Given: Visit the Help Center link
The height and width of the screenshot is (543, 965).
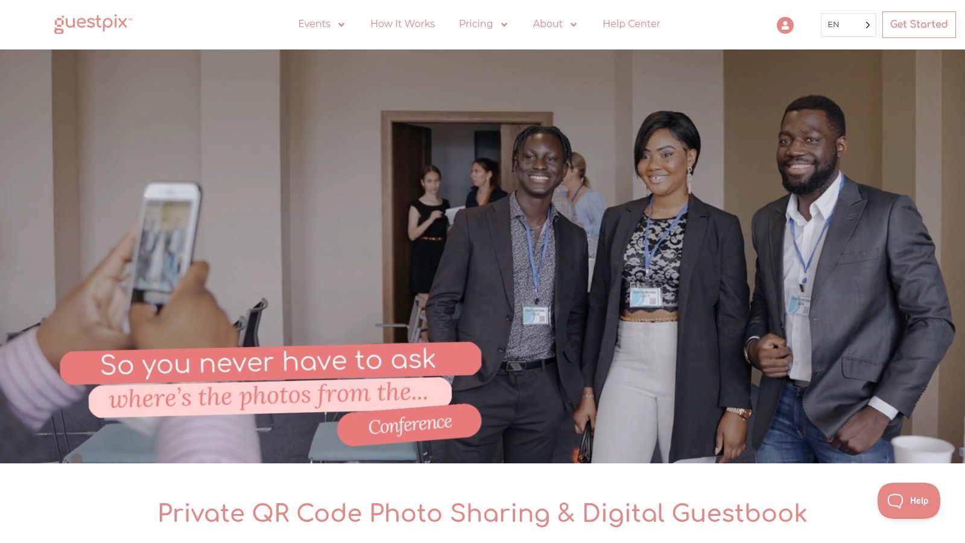Looking at the screenshot, I should tap(631, 24).
